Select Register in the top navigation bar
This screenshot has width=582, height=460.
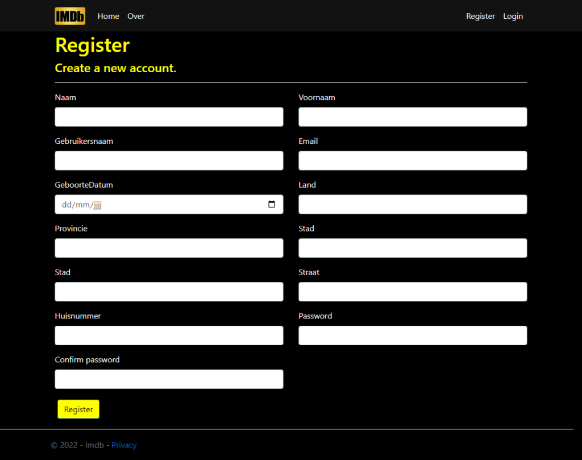coord(480,16)
